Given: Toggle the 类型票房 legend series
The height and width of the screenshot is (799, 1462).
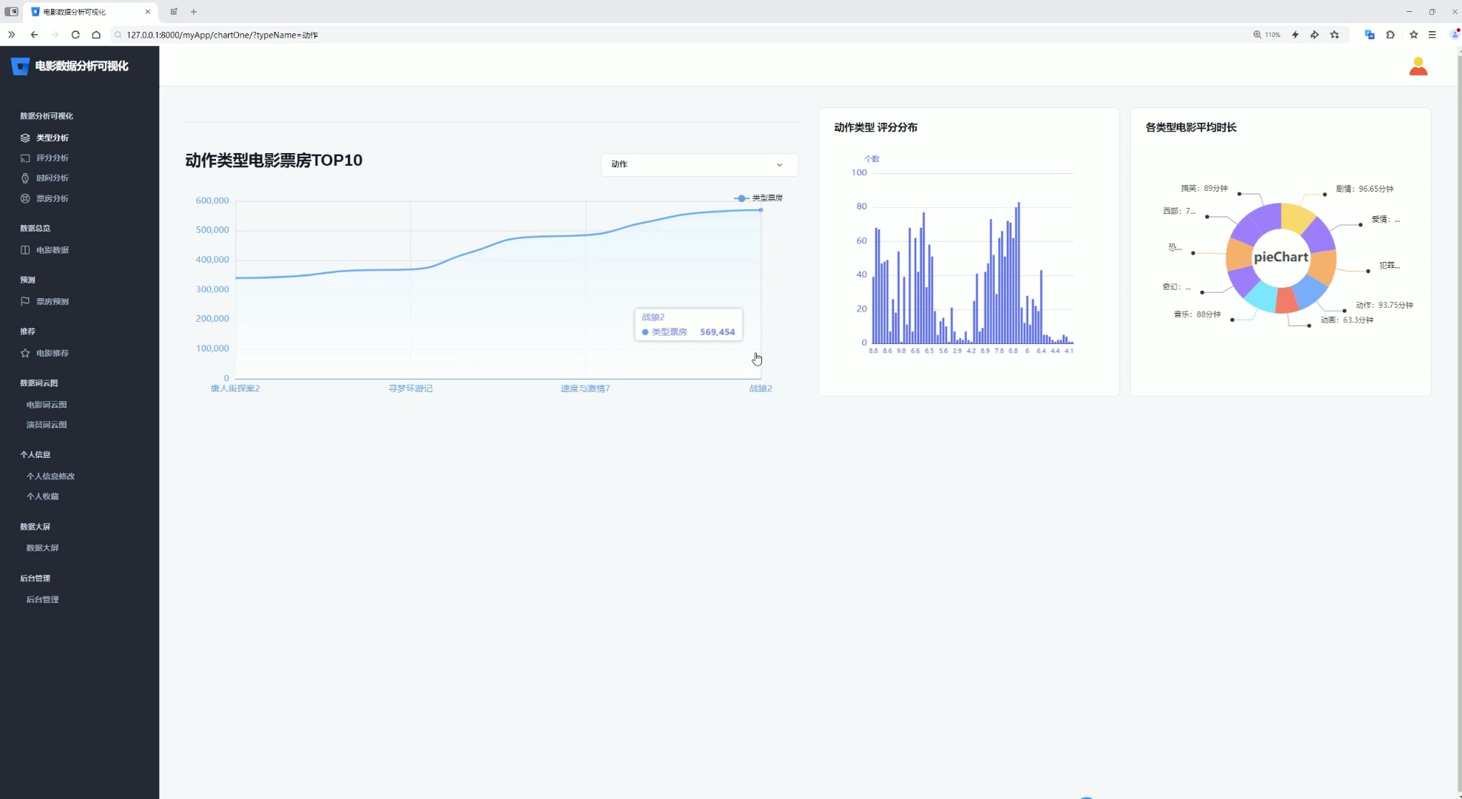Looking at the screenshot, I should 758,198.
